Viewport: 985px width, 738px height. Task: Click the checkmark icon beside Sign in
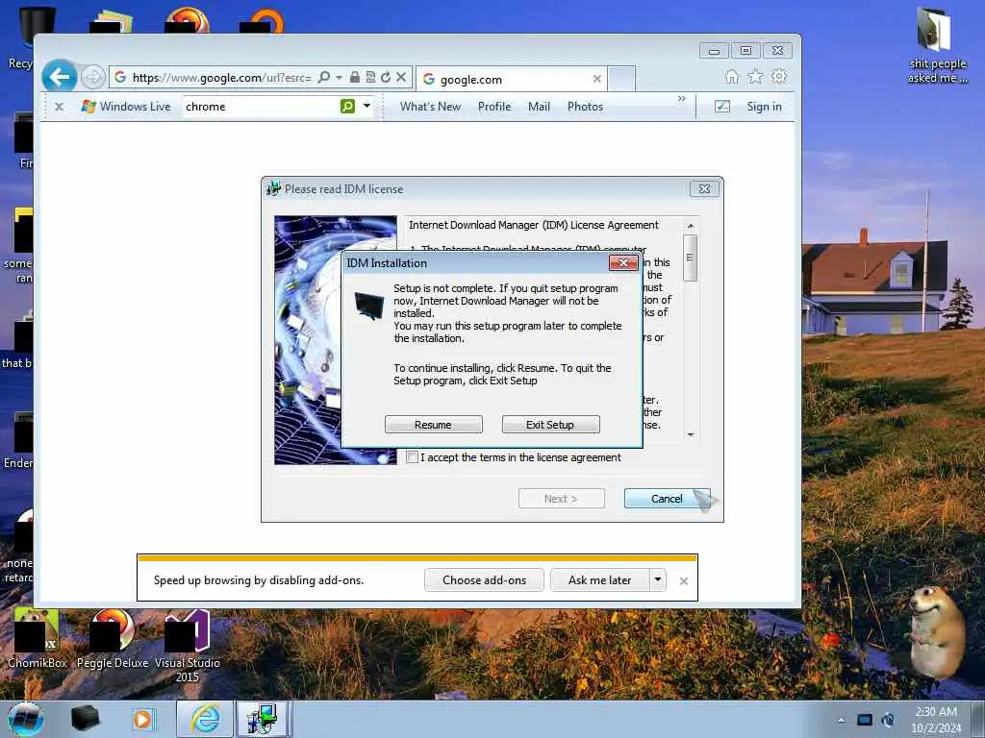tap(722, 107)
